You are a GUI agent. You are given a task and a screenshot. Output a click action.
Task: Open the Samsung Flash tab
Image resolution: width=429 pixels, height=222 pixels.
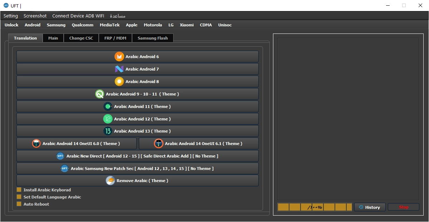point(153,38)
